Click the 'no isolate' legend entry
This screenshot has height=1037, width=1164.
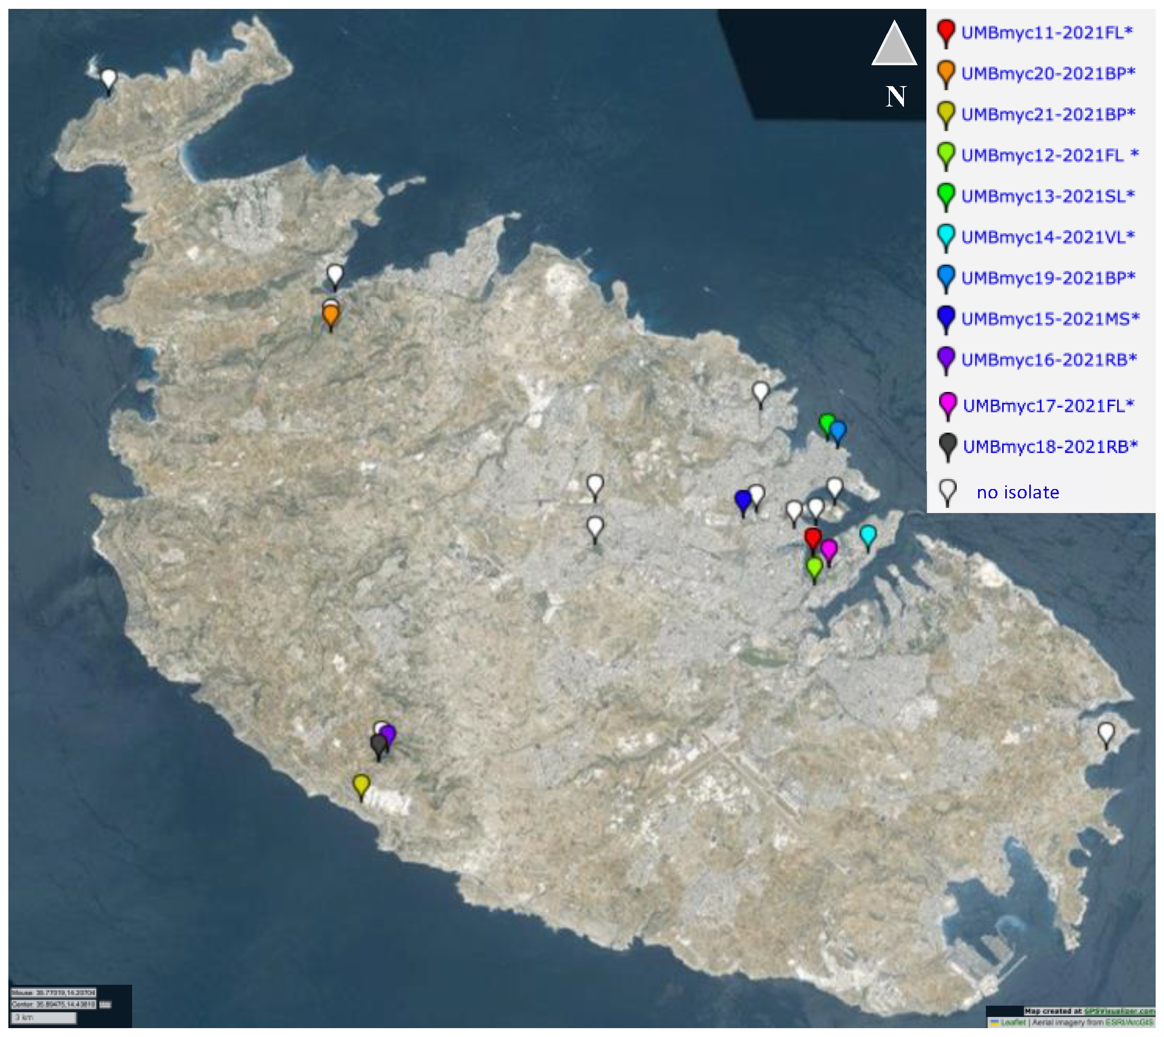(x=1017, y=492)
